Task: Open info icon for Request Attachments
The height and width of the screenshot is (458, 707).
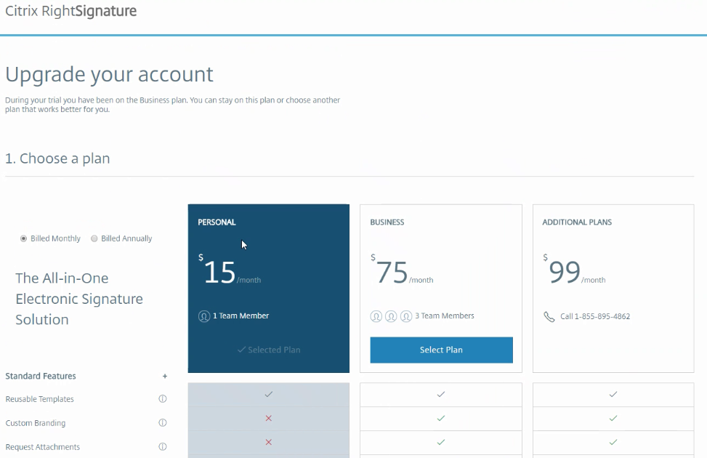Action: coord(163,446)
